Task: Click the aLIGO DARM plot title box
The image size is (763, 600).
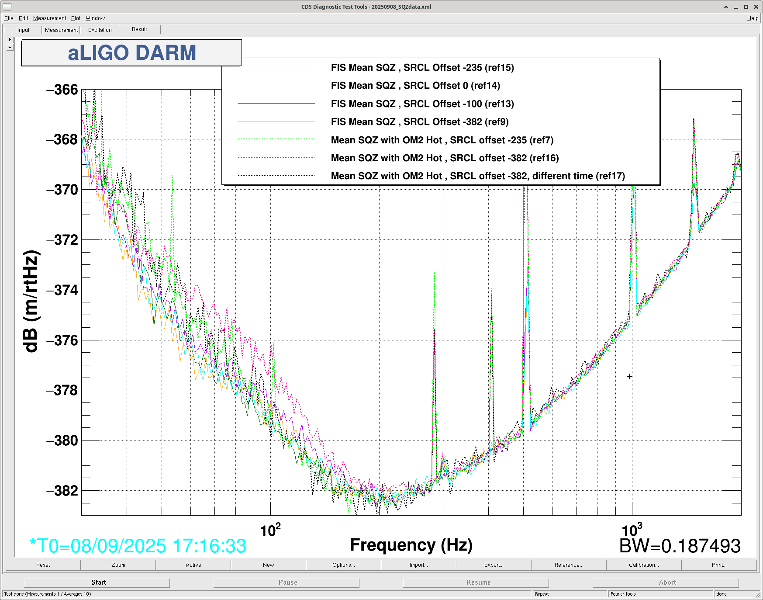Action: (x=131, y=53)
